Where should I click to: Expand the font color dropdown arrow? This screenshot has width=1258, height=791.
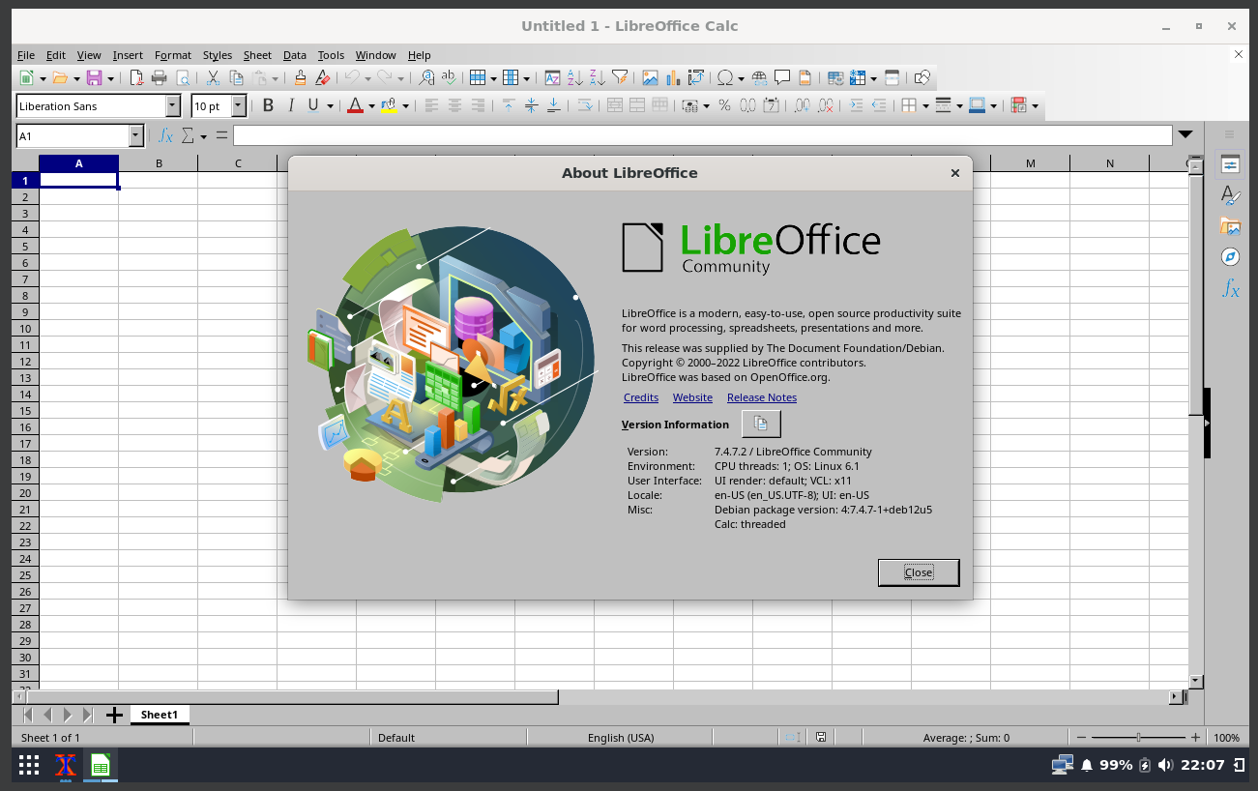click(371, 106)
